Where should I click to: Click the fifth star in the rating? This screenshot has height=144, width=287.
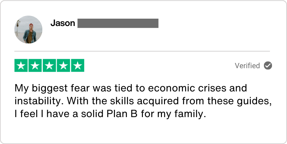[77, 65]
